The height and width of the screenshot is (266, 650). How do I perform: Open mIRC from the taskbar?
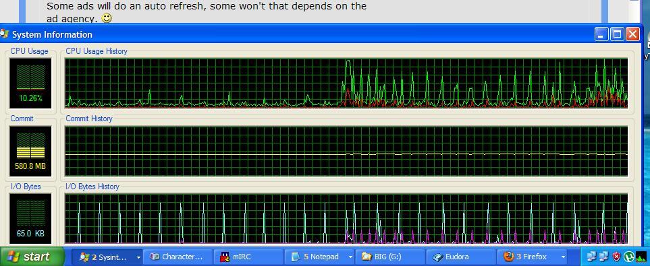point(248,257)
